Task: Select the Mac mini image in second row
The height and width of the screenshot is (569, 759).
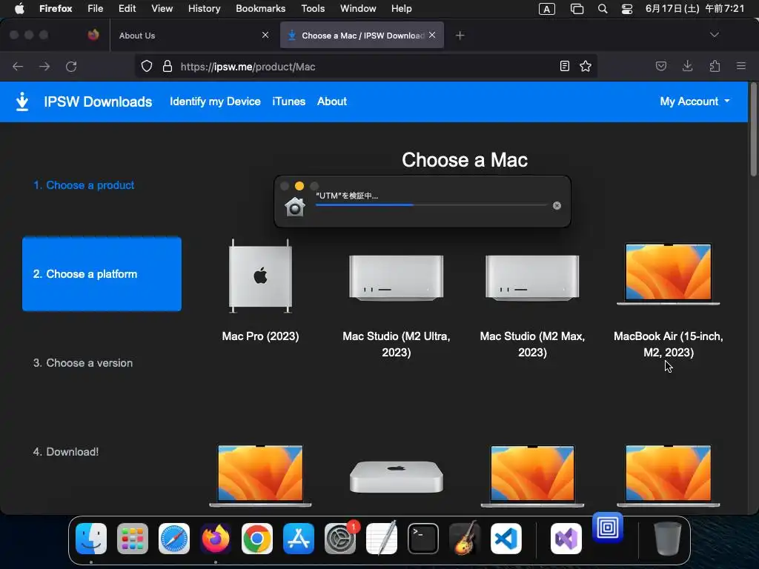Action: [397, 477]
